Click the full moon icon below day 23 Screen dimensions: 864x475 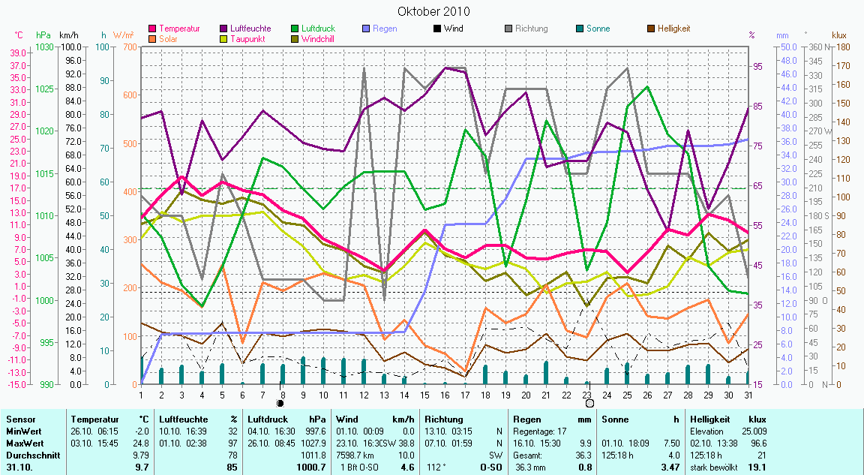[589, 403]
